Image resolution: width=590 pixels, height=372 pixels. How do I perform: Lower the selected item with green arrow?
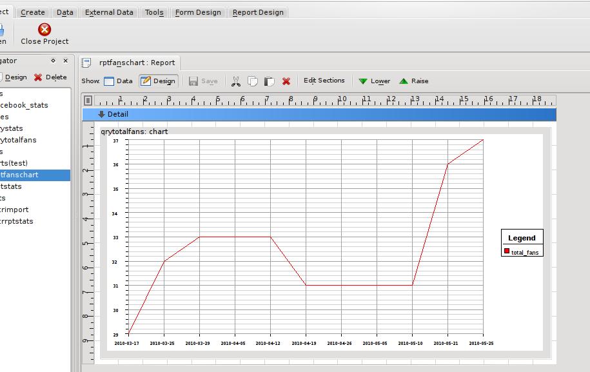(374, 81)
